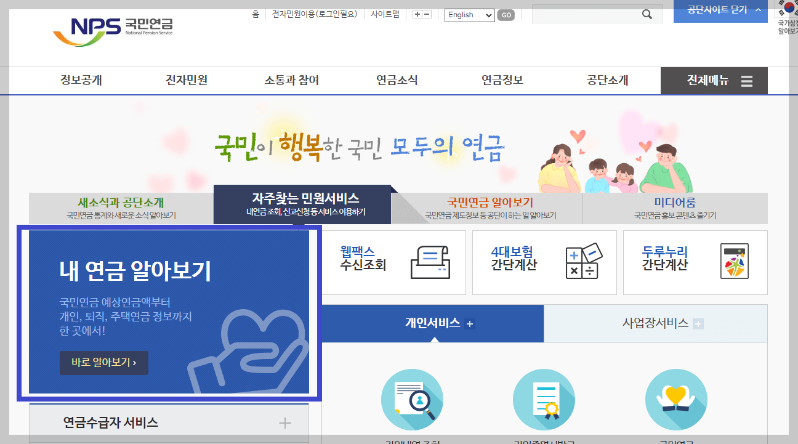Viewport: 798px width, 444px height.
Task: Open the 두루누리 간단계산 icon
Action: (x=734, y=261)
